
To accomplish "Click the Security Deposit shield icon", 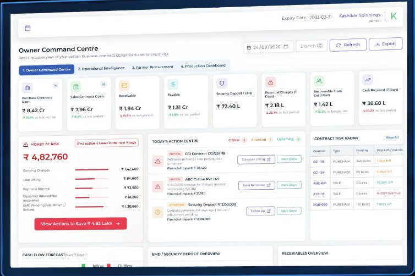I will (x=222, y=84).
